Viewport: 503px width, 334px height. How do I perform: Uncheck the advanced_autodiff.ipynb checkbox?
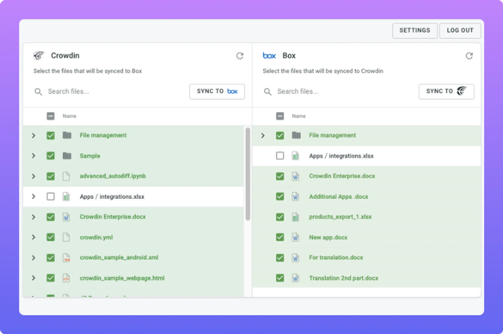point(51,176)
